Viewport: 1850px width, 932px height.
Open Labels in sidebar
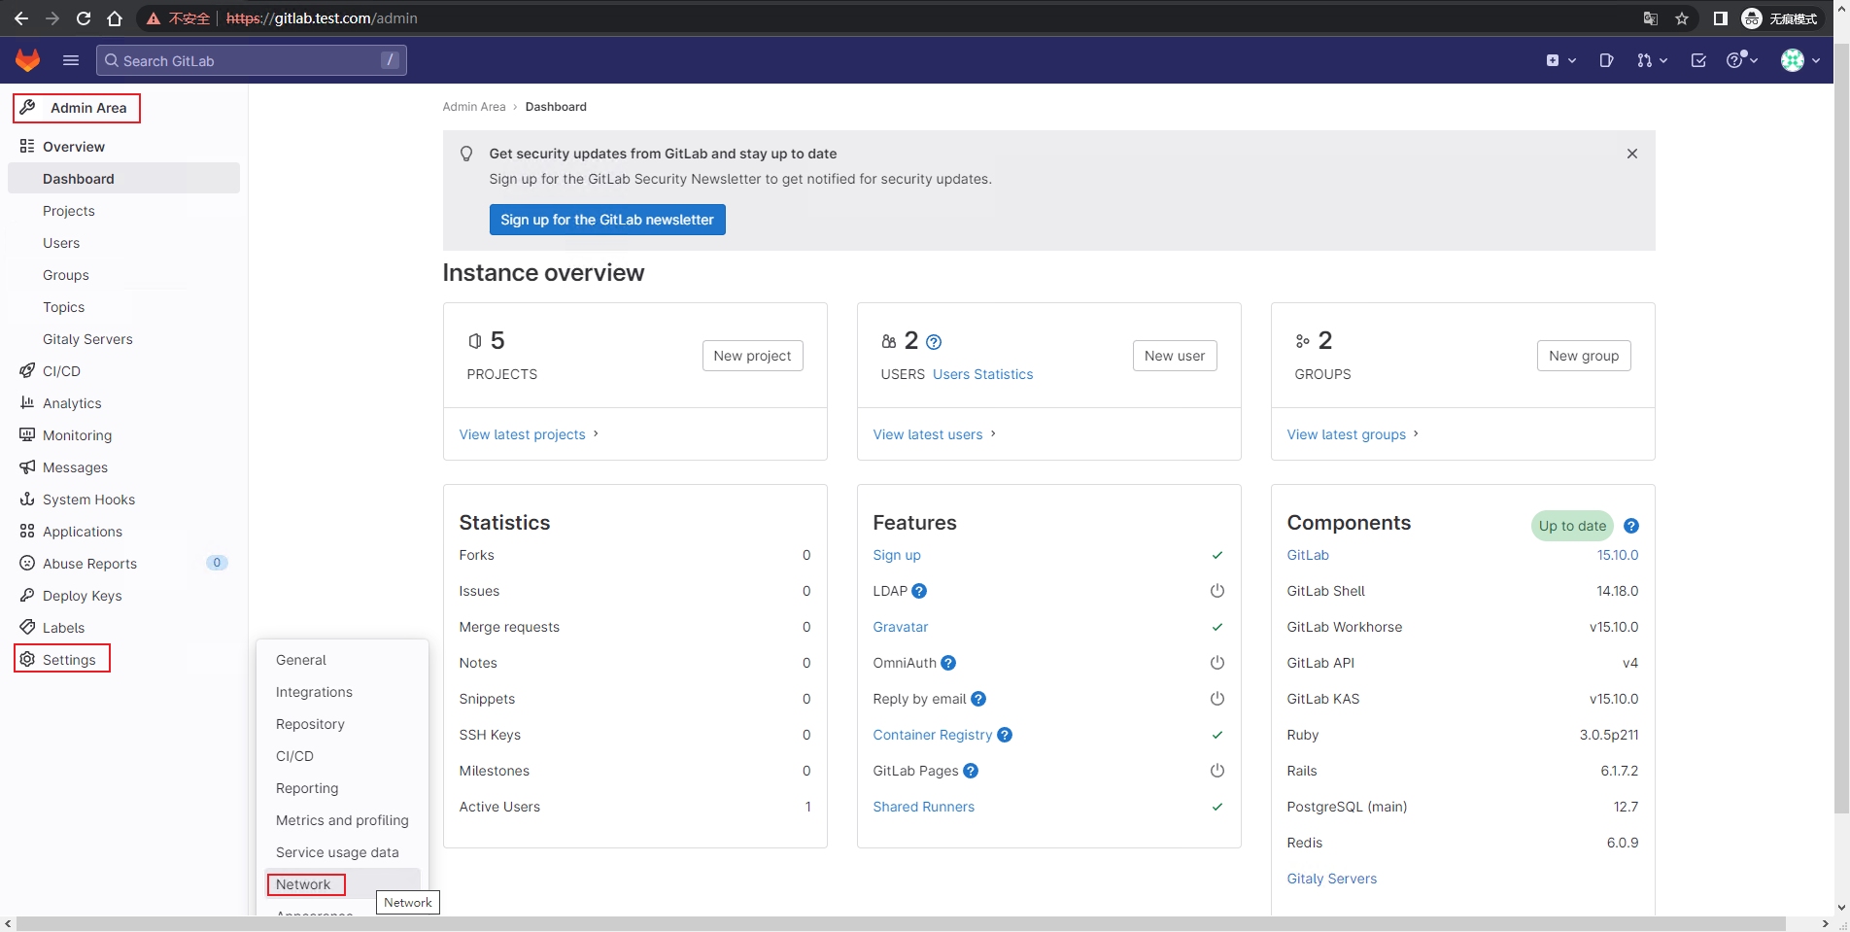pyautogui.click(x=63, y=628)
